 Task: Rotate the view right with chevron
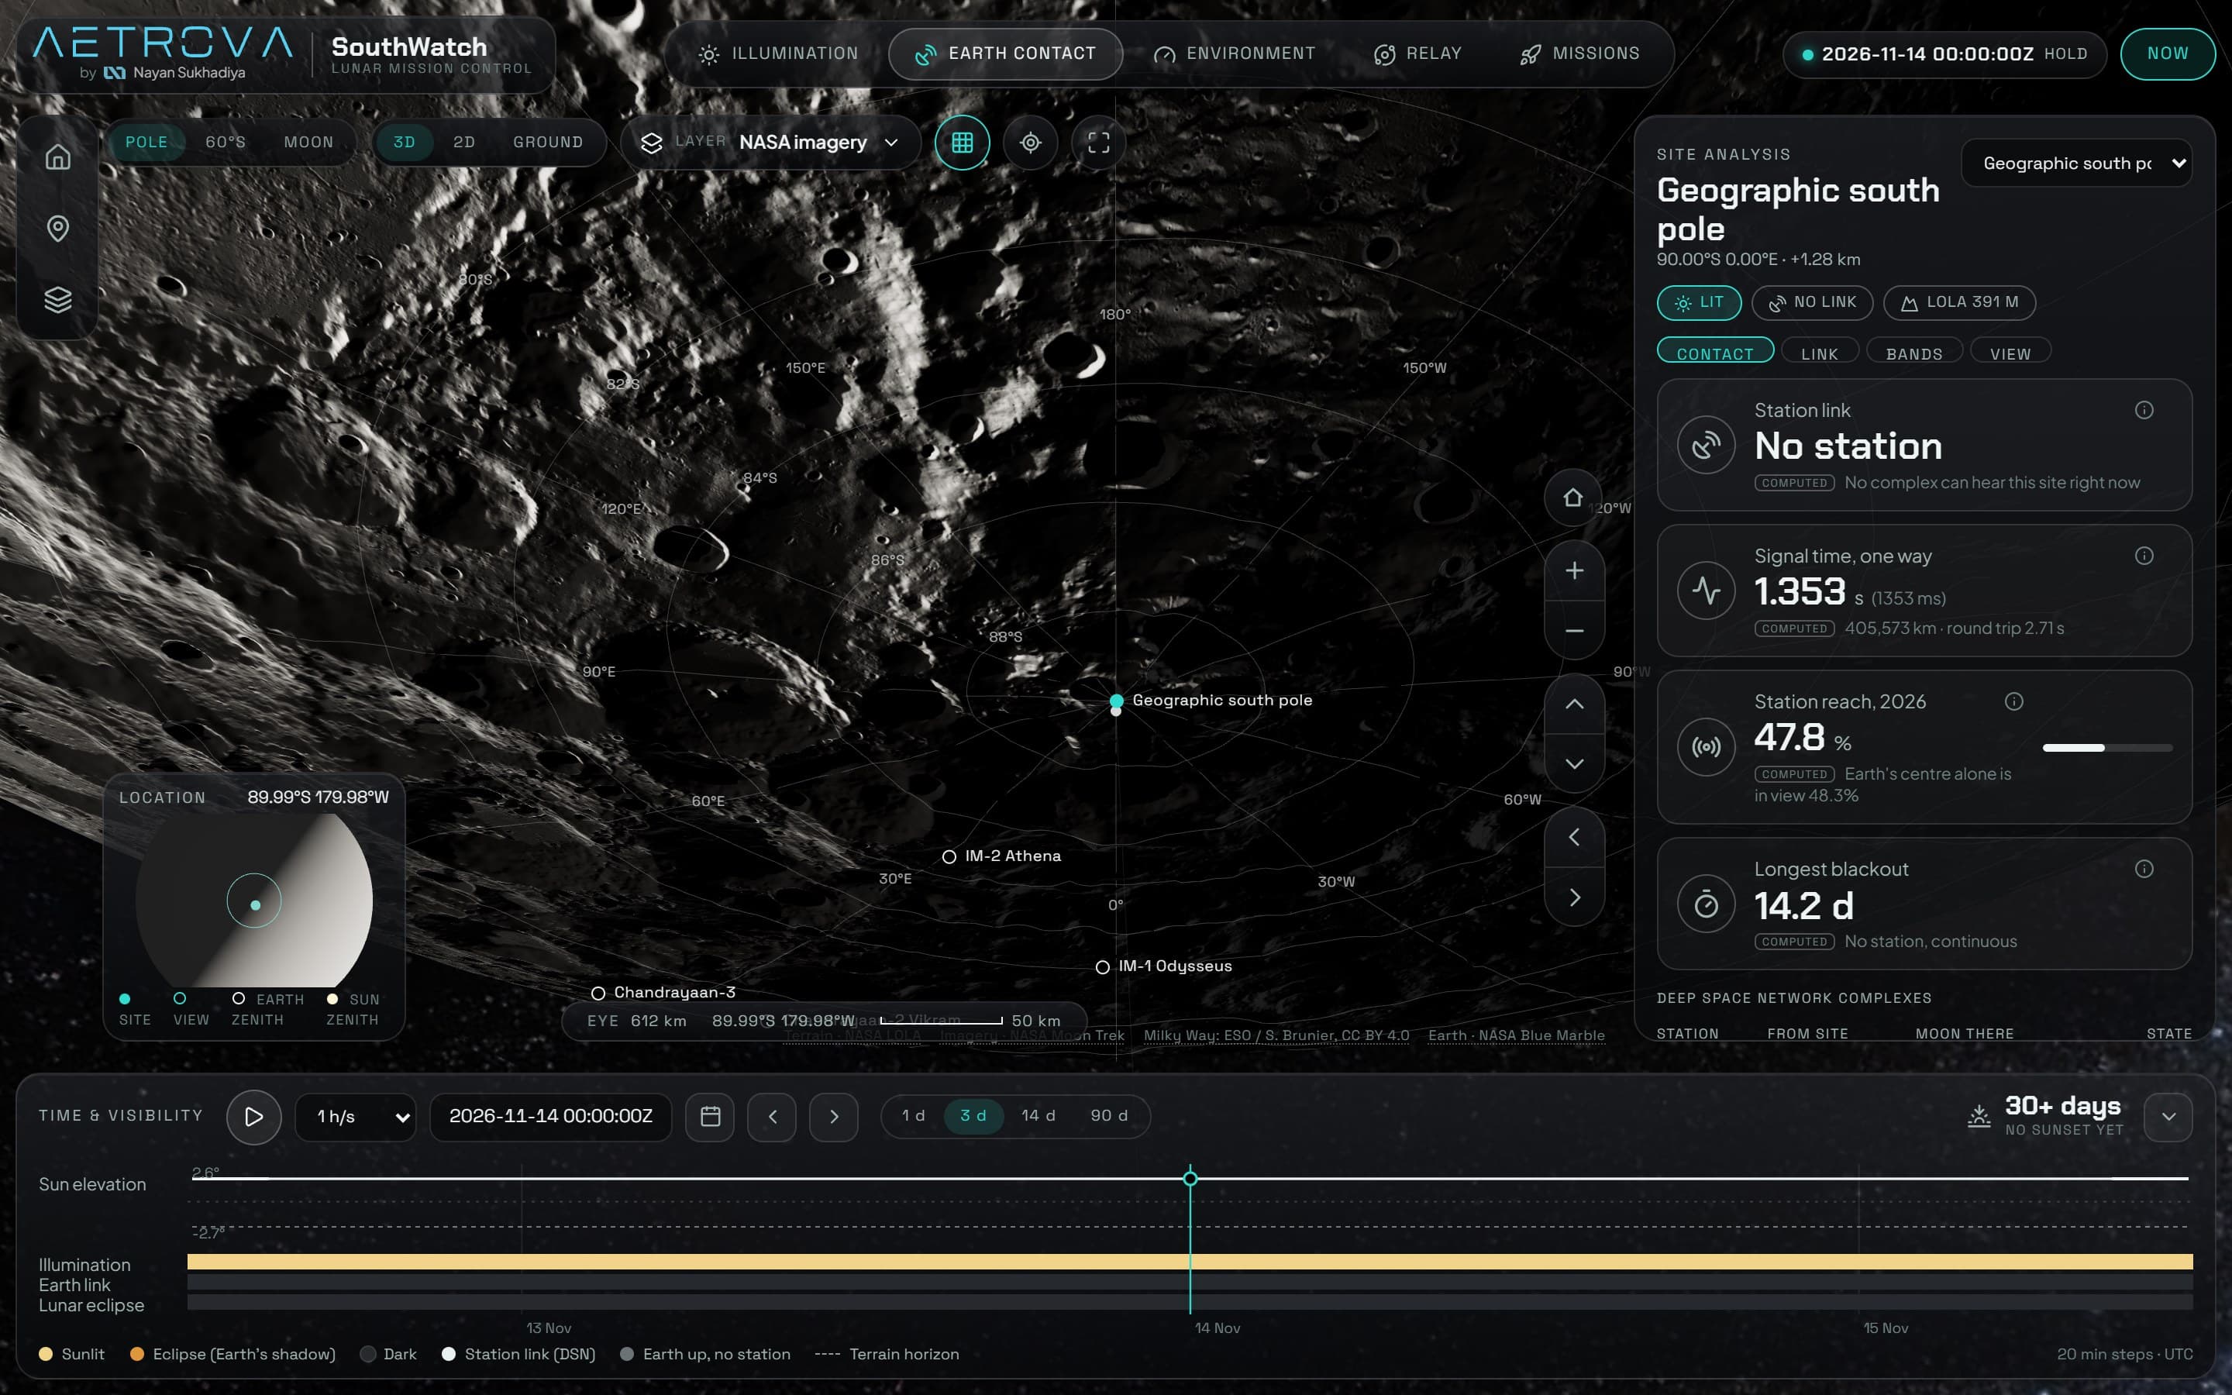point(1574,897)
